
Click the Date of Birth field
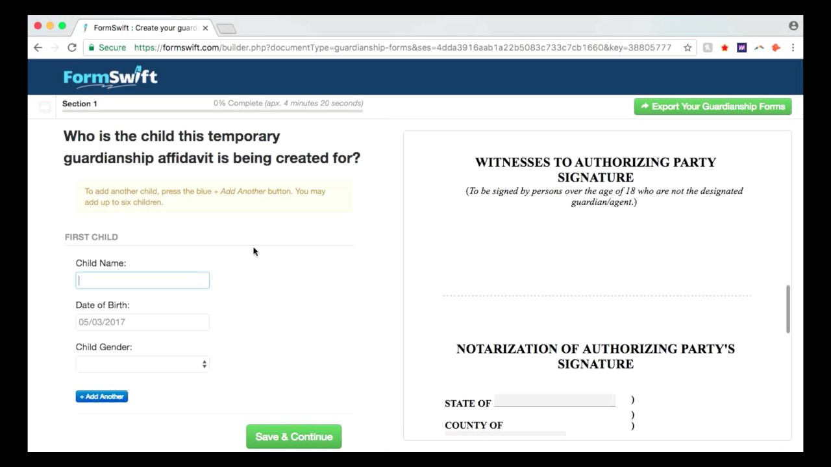coord(142,322)
